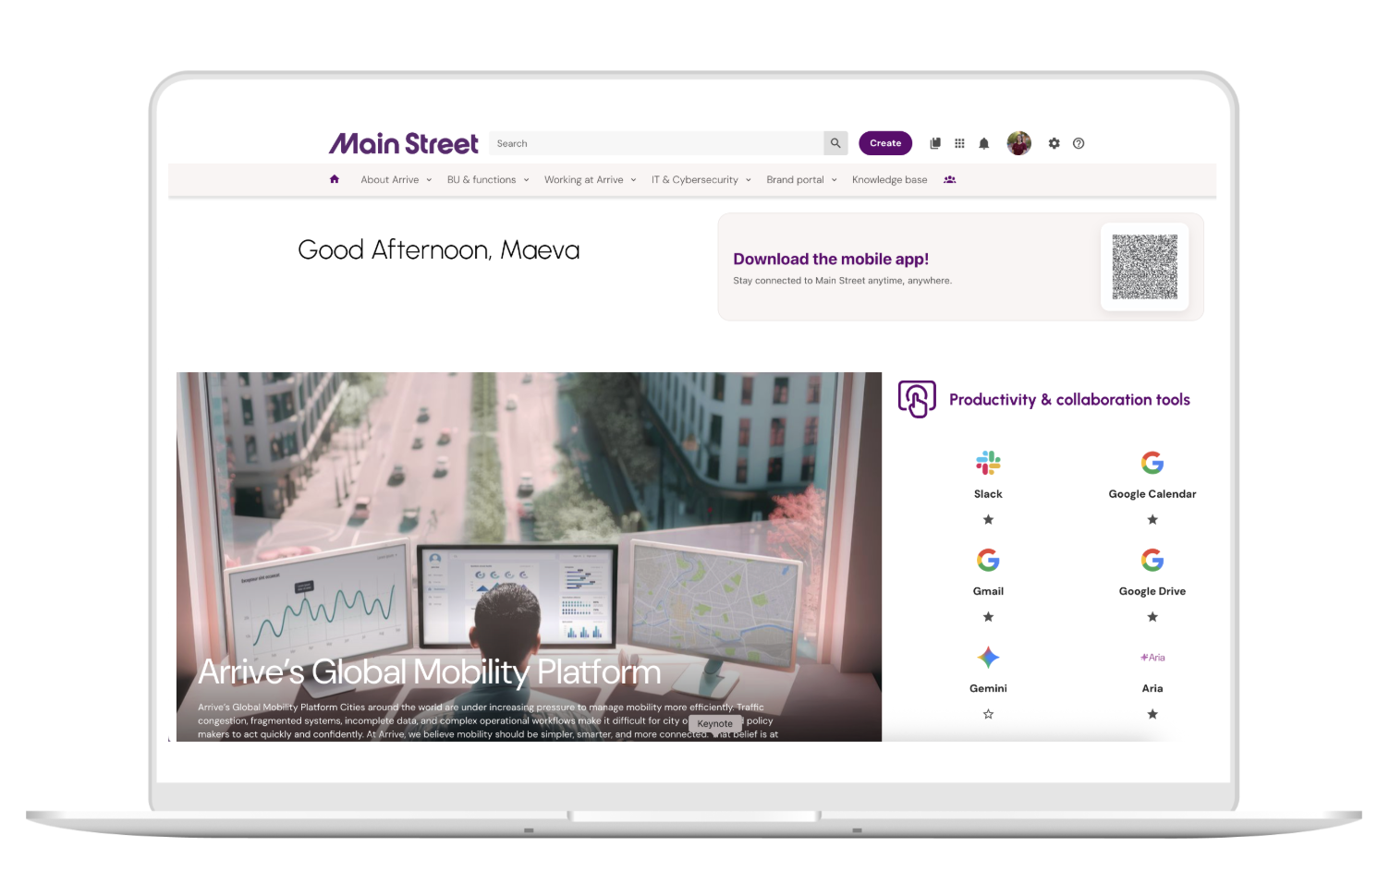Image resolution: width=1390 pixels, height=883 pixels.
Task: Click the Brand portal label
Action: click(795, 180)
